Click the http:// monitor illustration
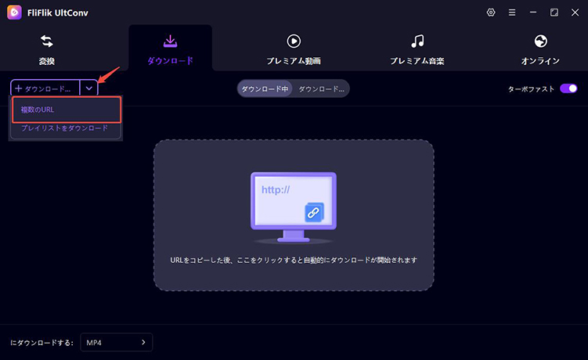This screenshot has width=588, height=360. [294, 207]
